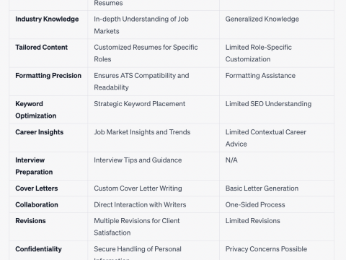
Task: Select the Direct Interaction with Writers cell
Action: pyautogui.click(x=140, y=204)
